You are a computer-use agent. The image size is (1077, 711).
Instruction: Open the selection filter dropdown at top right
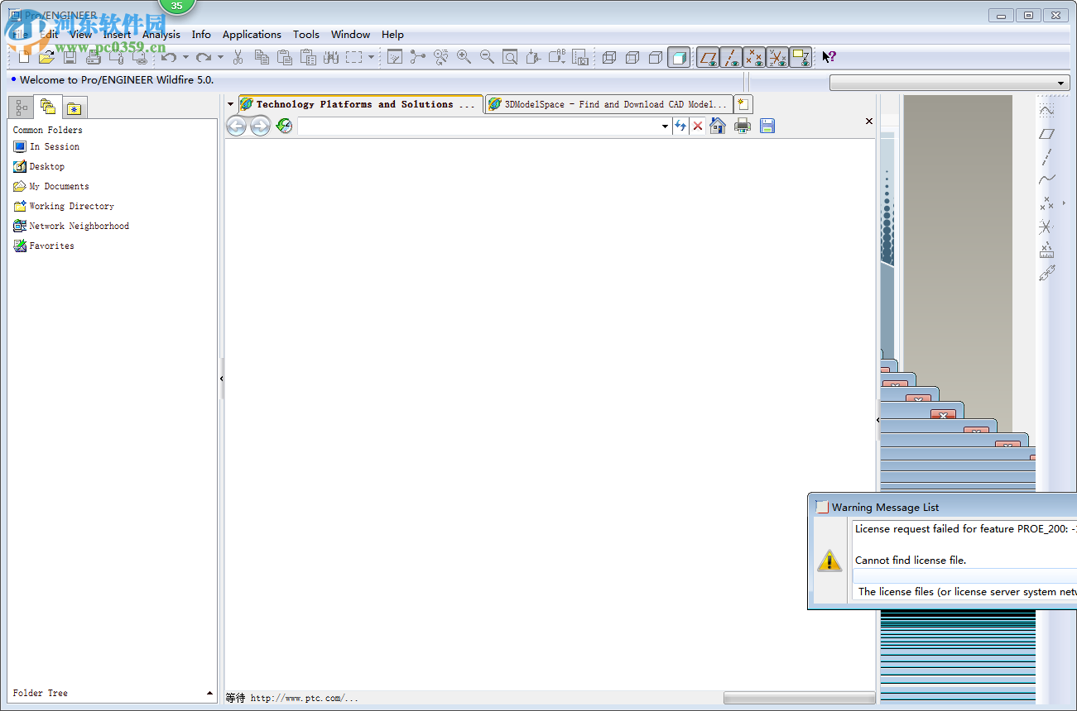[1061, 84]
